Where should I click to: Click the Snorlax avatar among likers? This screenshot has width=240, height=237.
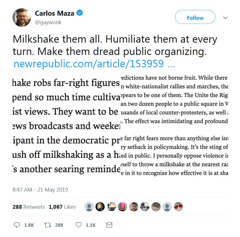click(x=111, y=207)
